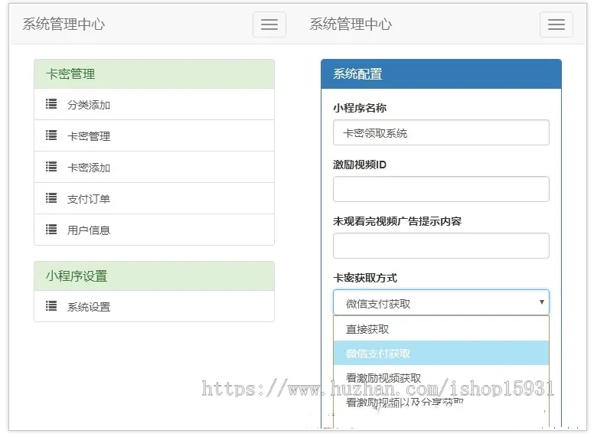Click the 小程序名称 input field
This screenshot has width=594, height=437.
441,132
